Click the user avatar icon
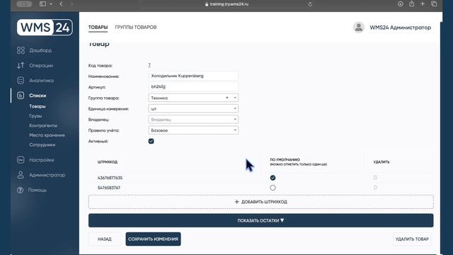The height and width of the screenshot is (255, 453). (359, 28)
